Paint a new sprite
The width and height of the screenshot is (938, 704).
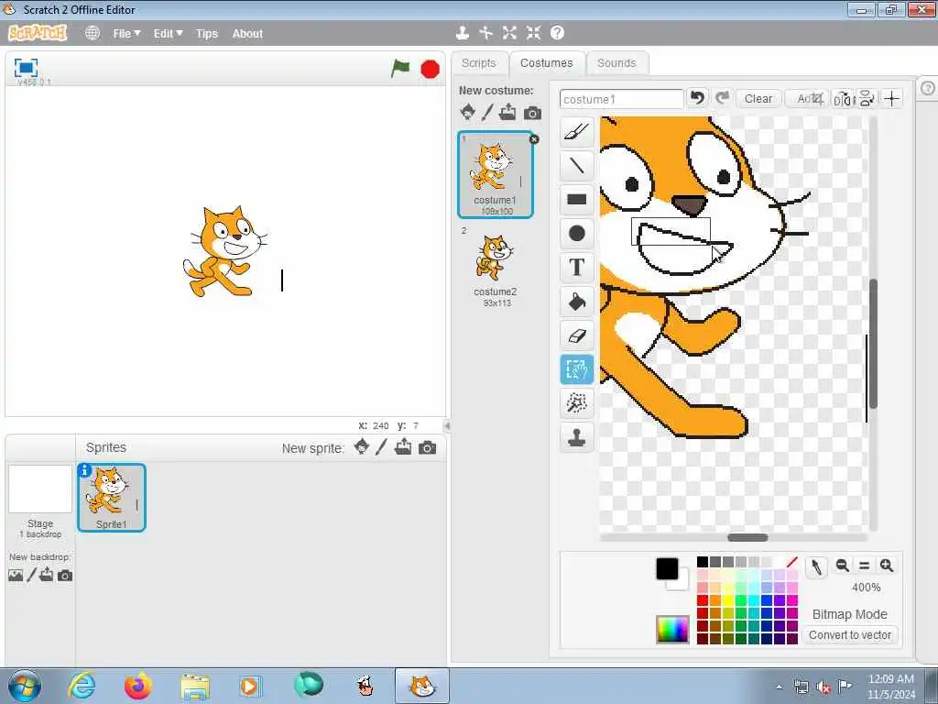[x=381, y=447]
